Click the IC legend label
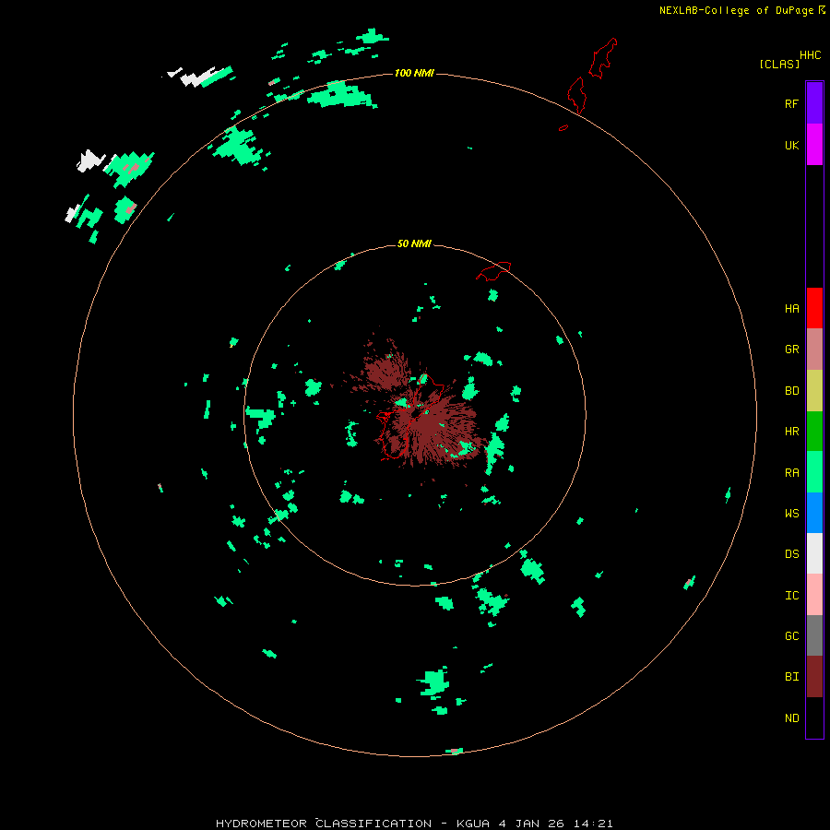The width and height of the screenshot is (830, 830). [792, 596]
